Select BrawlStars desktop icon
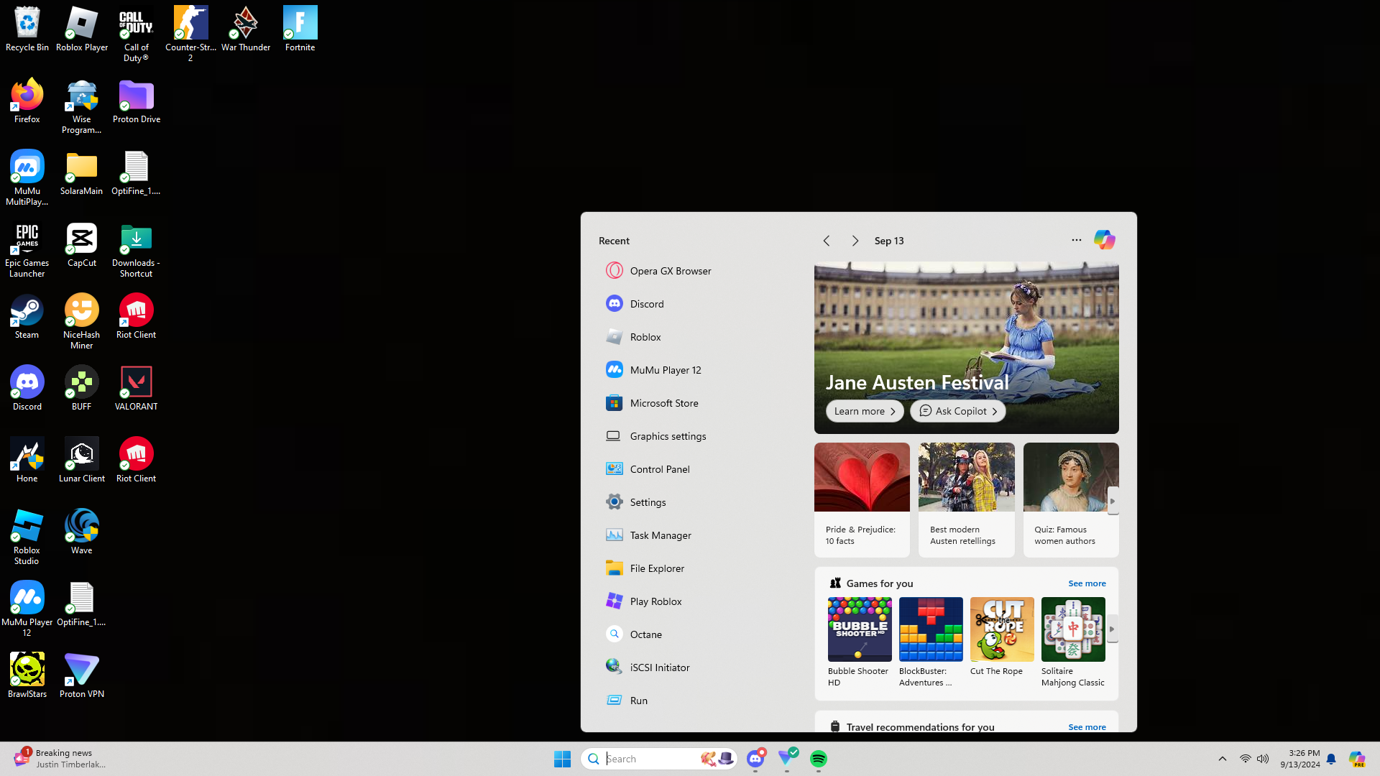 [x=27, y=676]
